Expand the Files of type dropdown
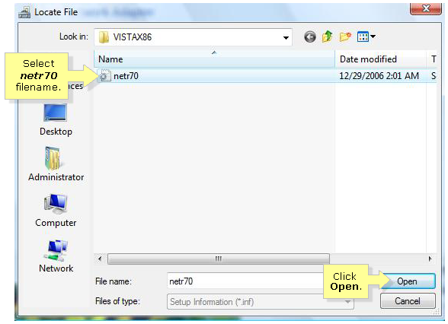The height and width of the screenshot is (324, 448). [347, 301]
